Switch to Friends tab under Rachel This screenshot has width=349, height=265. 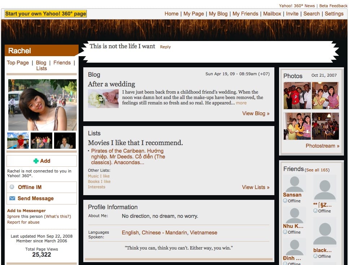click(x=62, y=63)
